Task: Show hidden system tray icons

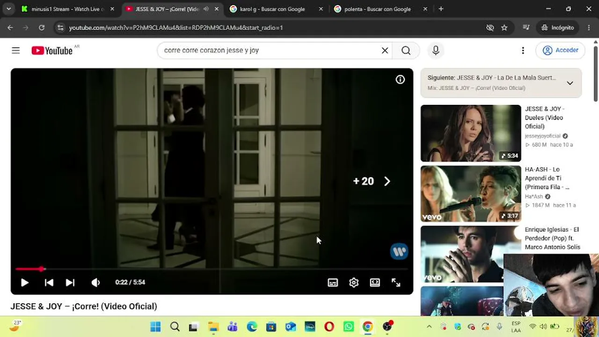Action: (429, 327)
